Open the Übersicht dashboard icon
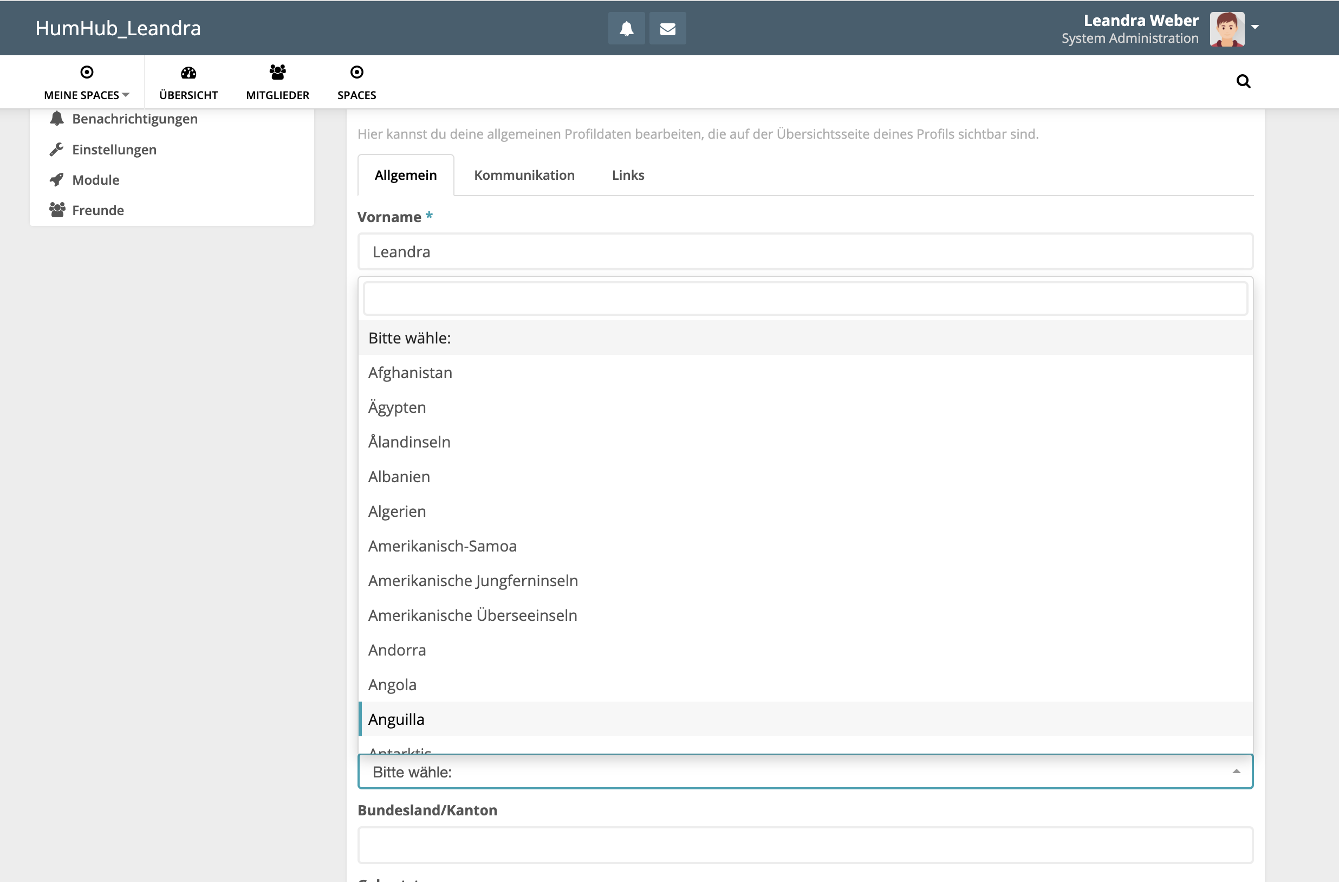Image resolution: width=1339 pixels, height=882 pixels. 188,73
